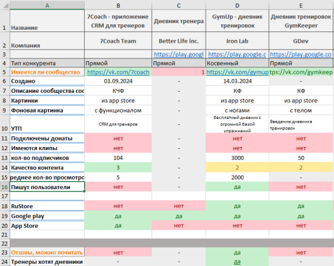
Task: Open the Google Play link under GDev
Action: (x=301, y=54)
